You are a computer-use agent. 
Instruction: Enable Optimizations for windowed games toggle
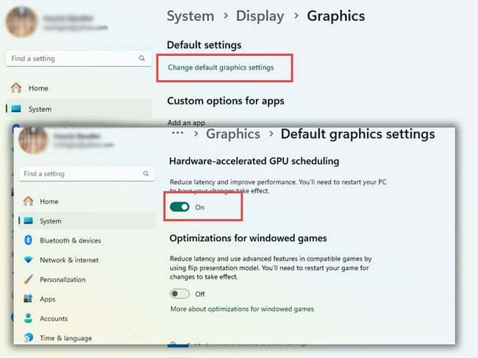click(179, 294)
